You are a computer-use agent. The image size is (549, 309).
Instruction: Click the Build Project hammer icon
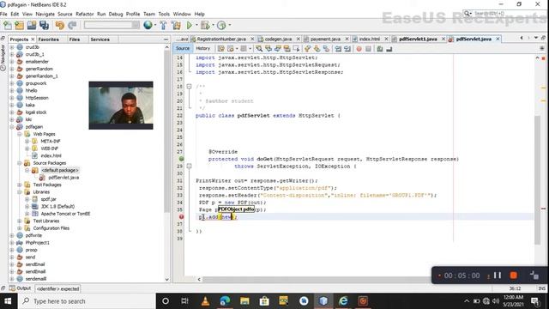point(164,25)
